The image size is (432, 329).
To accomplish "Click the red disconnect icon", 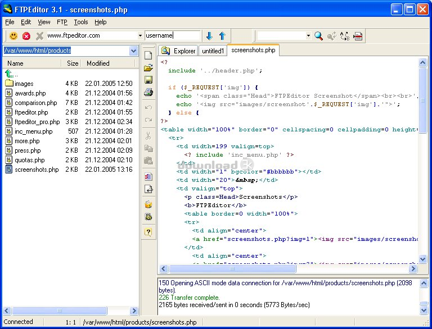I will tap(26, 36).
